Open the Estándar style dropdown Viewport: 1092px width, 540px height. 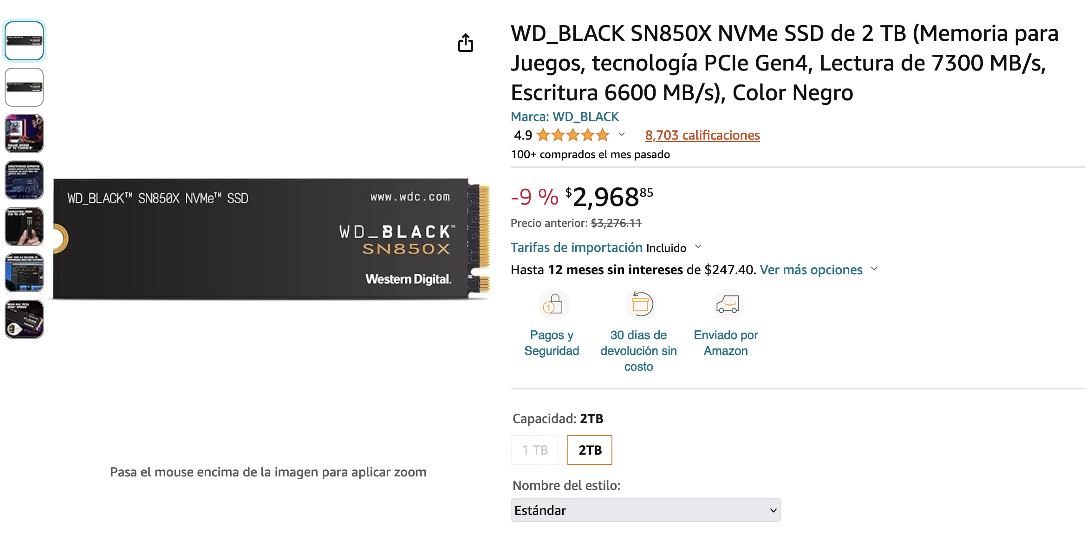click(645, 510)
